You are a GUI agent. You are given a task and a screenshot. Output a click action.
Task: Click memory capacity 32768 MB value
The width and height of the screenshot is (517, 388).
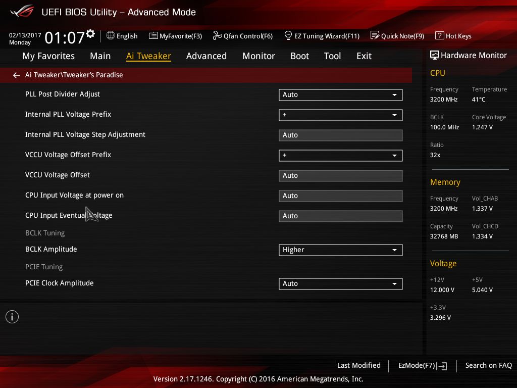click(x=444, y=236)
